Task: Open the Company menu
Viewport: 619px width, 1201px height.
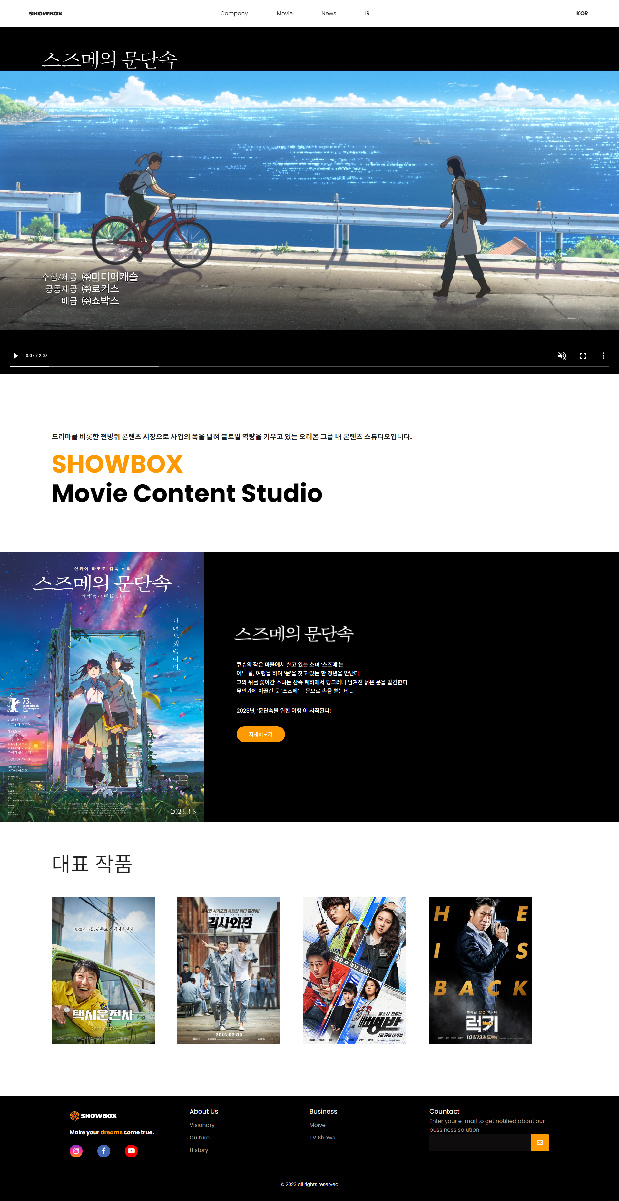Action: point(234,14)
